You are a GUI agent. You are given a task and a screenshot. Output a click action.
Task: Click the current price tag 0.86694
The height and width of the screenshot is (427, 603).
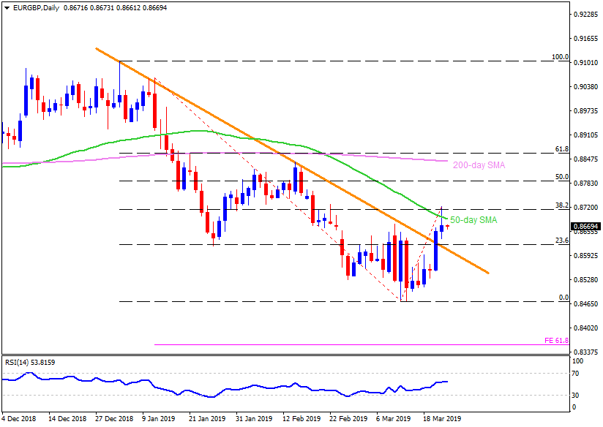click(x=585, y=227)
